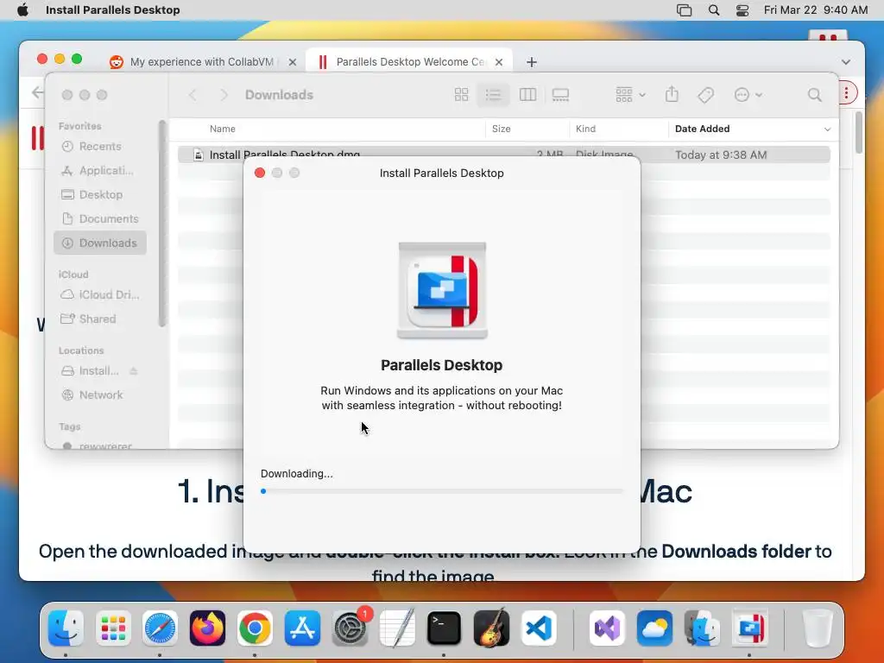Select Documents in Finder sidebar
The image size is (884, 663).
100,218
